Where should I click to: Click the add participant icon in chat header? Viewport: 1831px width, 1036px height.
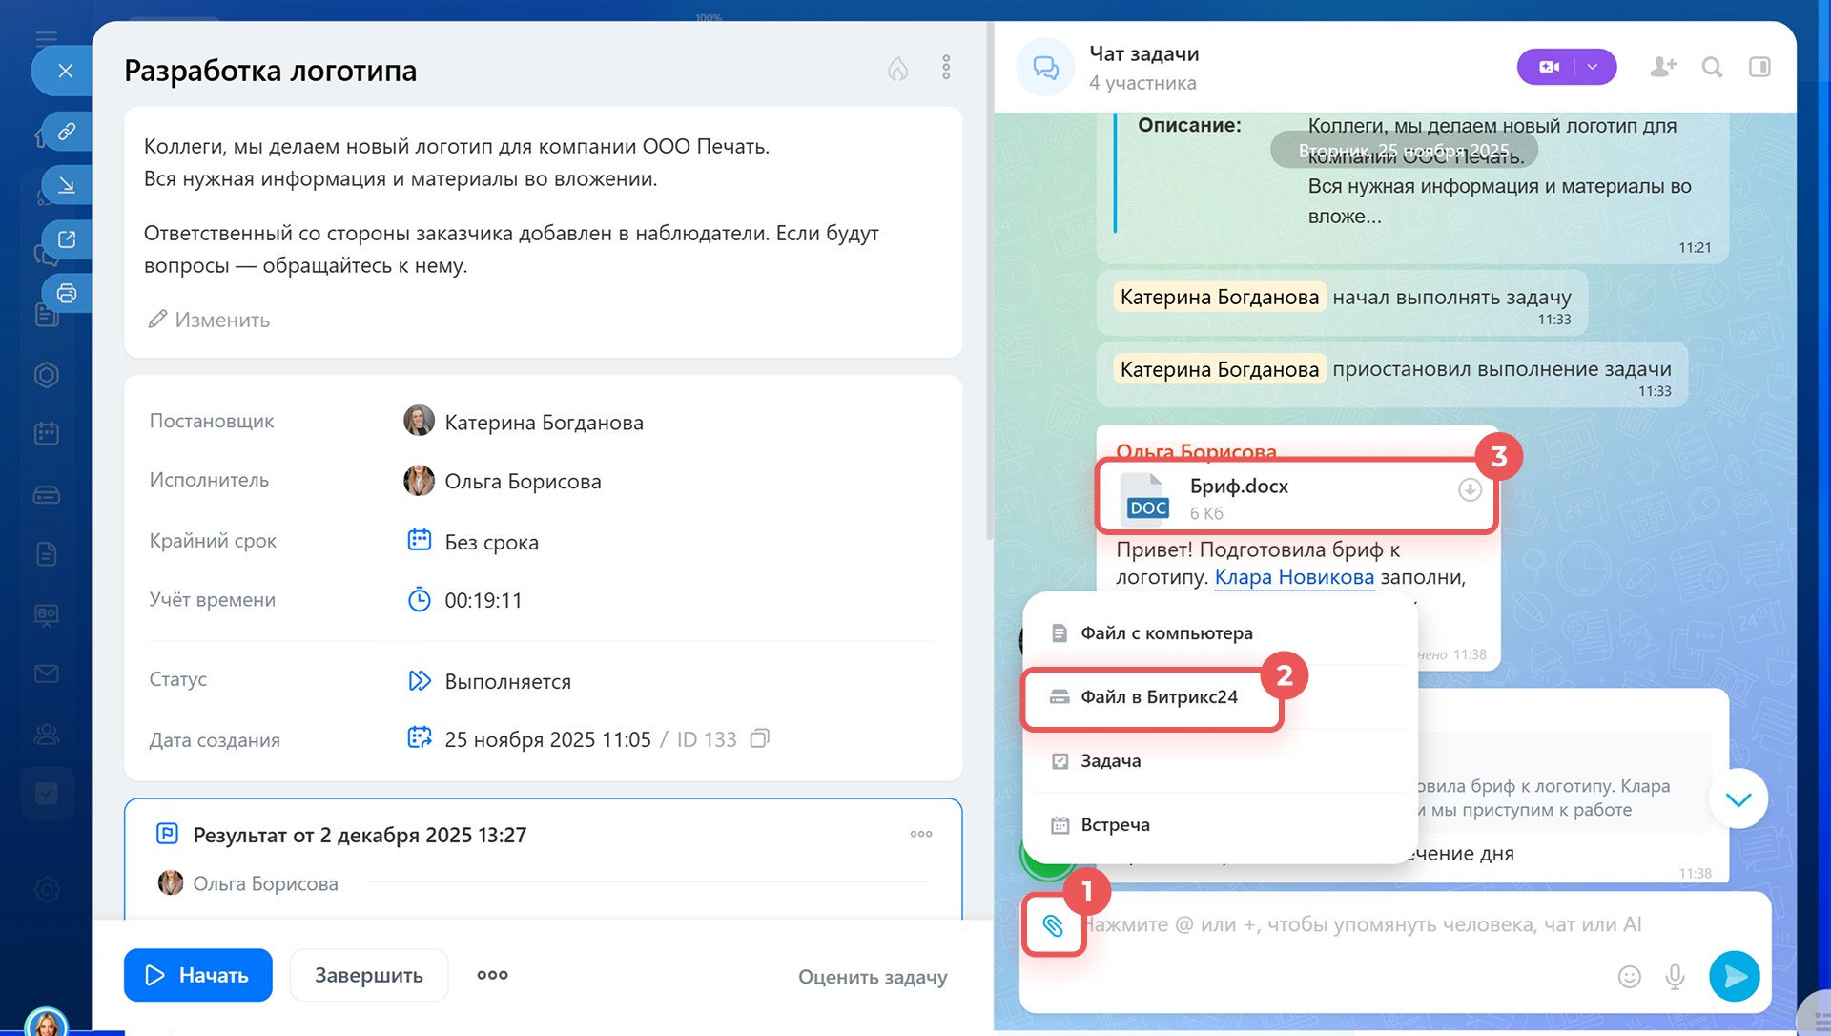[x=1662, y=67]
